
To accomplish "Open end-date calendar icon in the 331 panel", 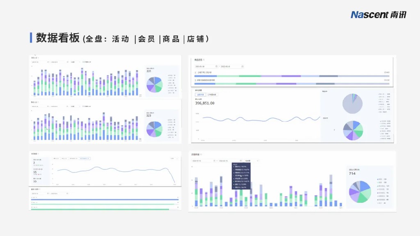I will pos(68,62).
